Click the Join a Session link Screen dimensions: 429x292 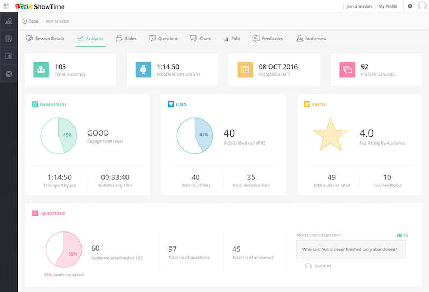[359, 6]
